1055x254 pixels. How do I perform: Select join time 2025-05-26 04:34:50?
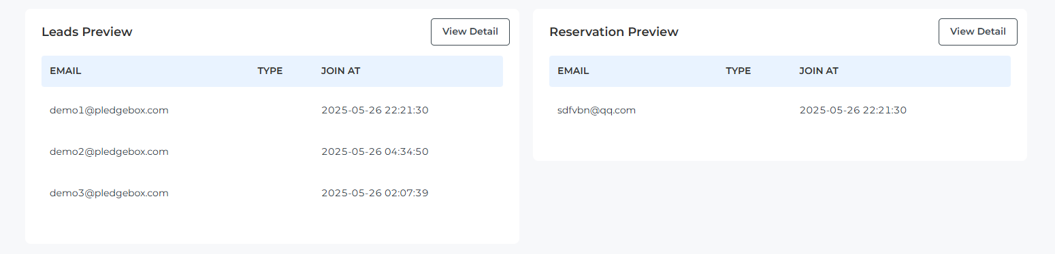[x=375, y=151]
